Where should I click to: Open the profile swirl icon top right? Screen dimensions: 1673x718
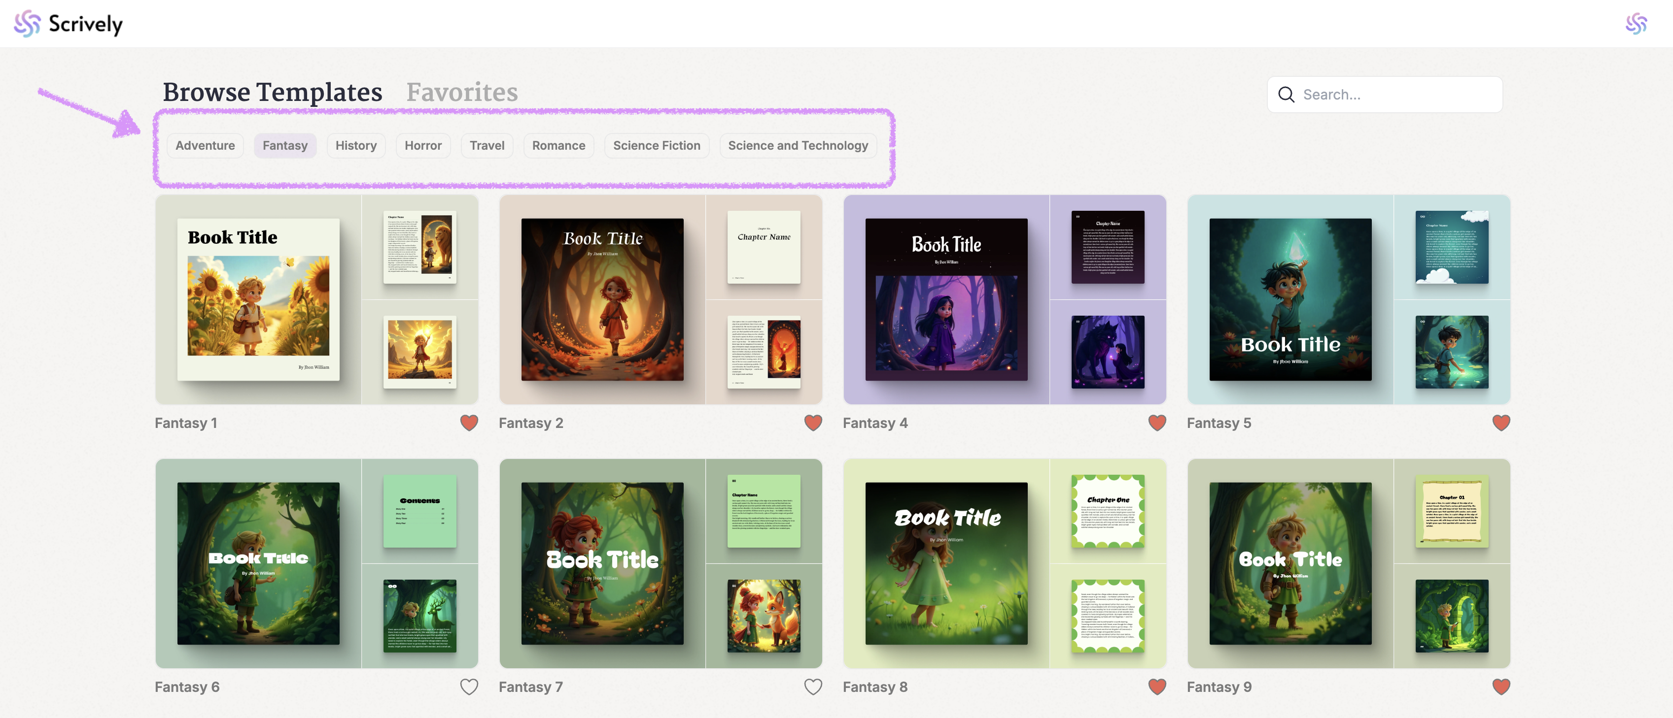[x=1636, y=24]
